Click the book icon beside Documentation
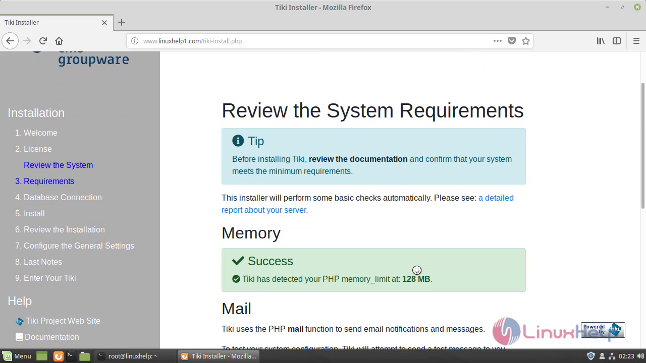This screenshot has height=363, width=646. (x=19, y=337)
